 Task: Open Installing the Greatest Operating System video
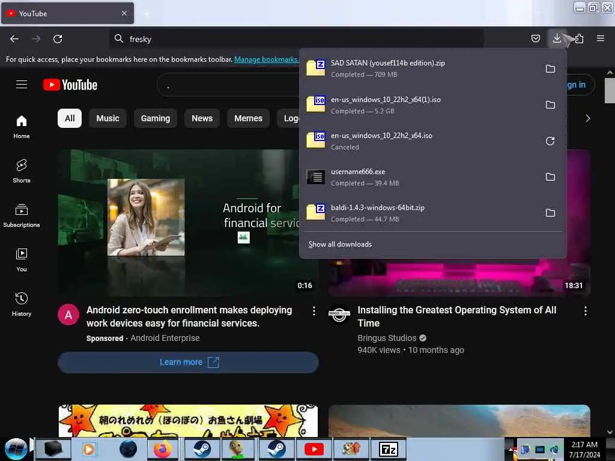(457, 317)
